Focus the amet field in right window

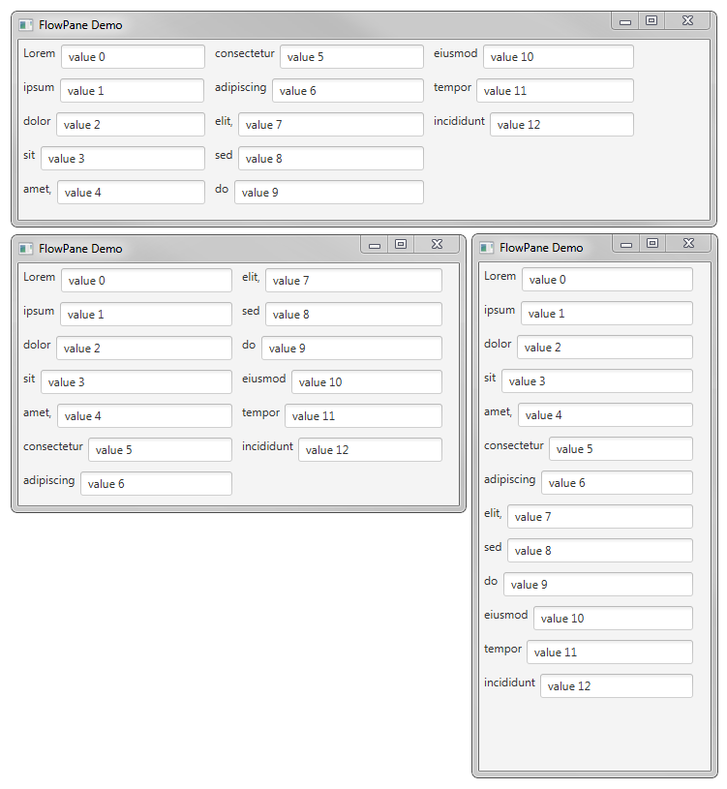(605, 414)
